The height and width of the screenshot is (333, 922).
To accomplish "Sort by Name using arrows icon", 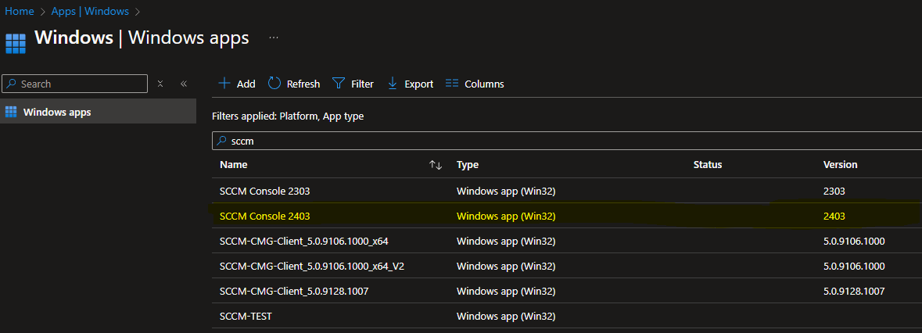I will [x=436, y=165].
